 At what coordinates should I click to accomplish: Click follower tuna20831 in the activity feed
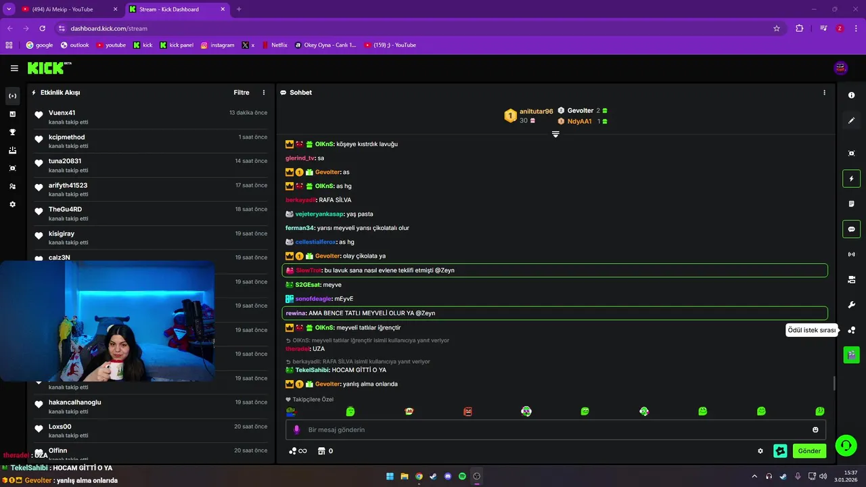[65, 161]
